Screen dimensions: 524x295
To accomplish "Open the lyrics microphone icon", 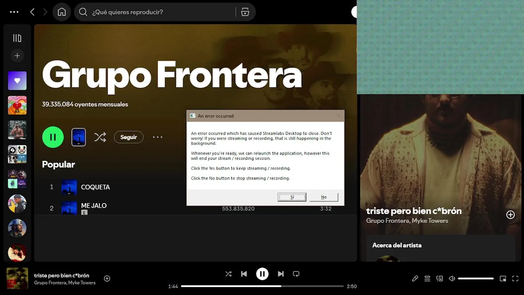I will (415, 279).
